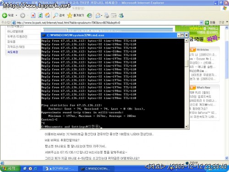Expand the Mail button dropdown arrow
Viewport: 229px width, 172px height.
pos(102,16)
